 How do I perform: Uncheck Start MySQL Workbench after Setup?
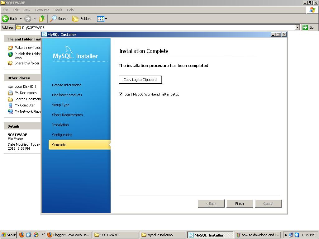point(121,94)
